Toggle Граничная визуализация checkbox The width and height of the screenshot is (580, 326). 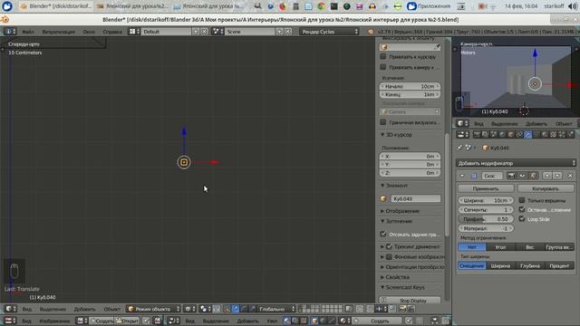pos(383,122)
